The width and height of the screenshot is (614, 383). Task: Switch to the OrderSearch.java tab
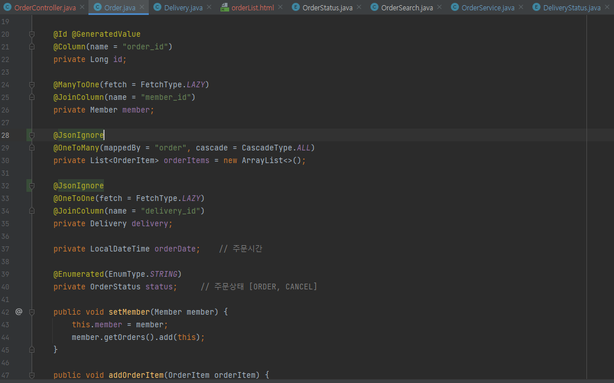(x=407, y=7)
